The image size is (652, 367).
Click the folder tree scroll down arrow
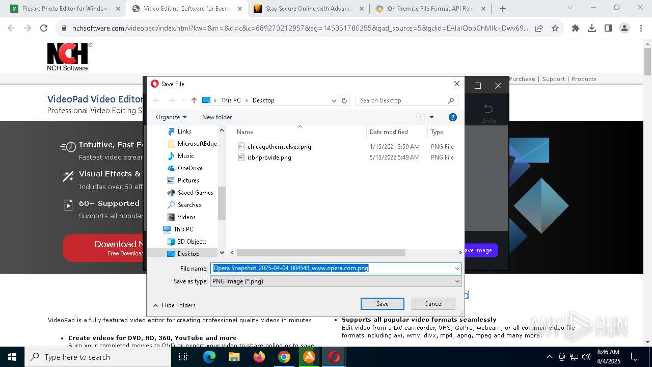click(222, 252)
